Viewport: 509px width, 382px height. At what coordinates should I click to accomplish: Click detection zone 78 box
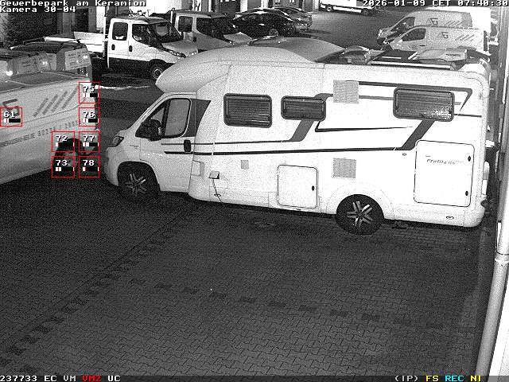pyautogui.click(x=88, y=166)
